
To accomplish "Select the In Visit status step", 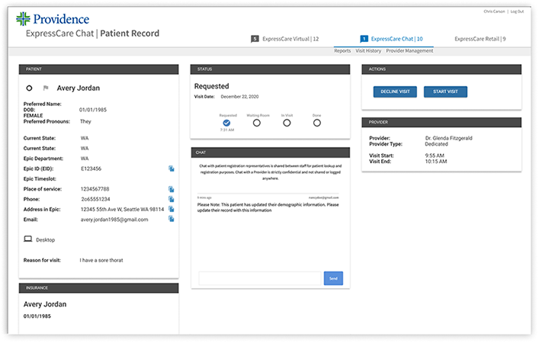I will (x=287, y=123).
